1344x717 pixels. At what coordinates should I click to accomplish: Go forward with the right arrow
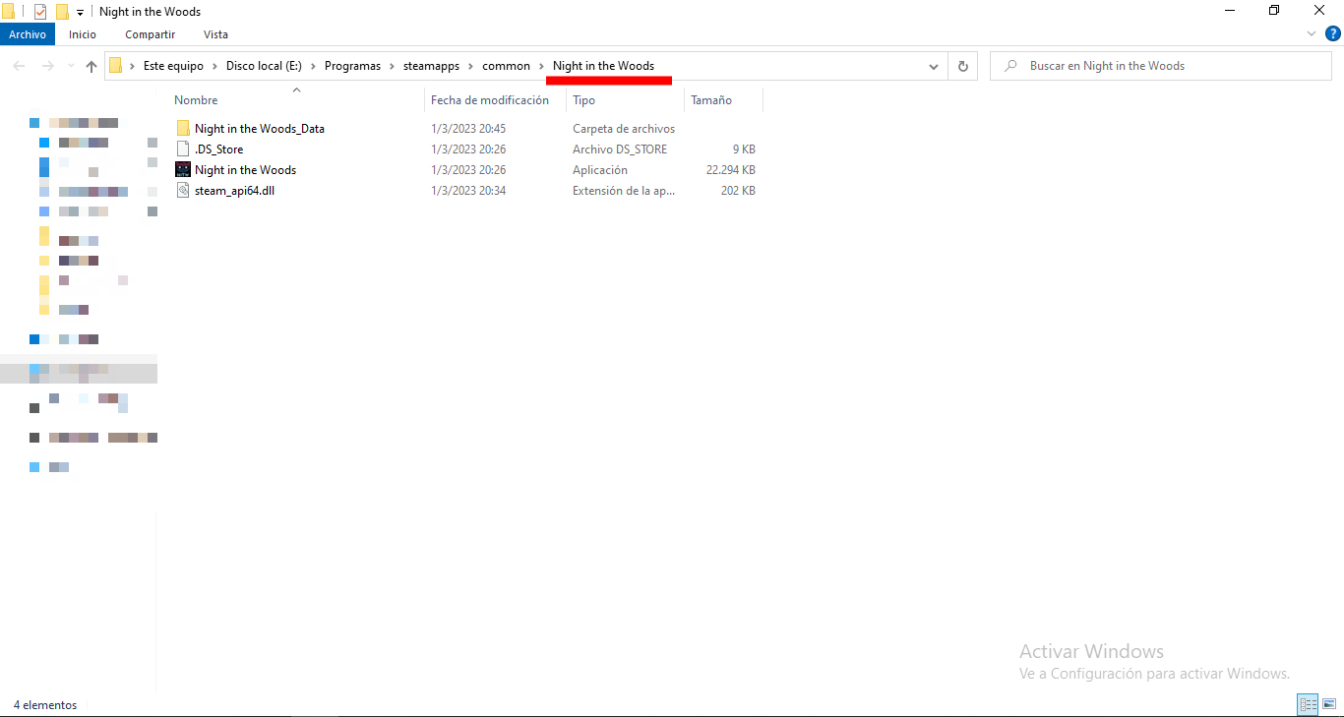coord(47,66)
